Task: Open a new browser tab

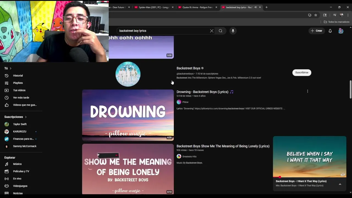Action: coord(266,7)
